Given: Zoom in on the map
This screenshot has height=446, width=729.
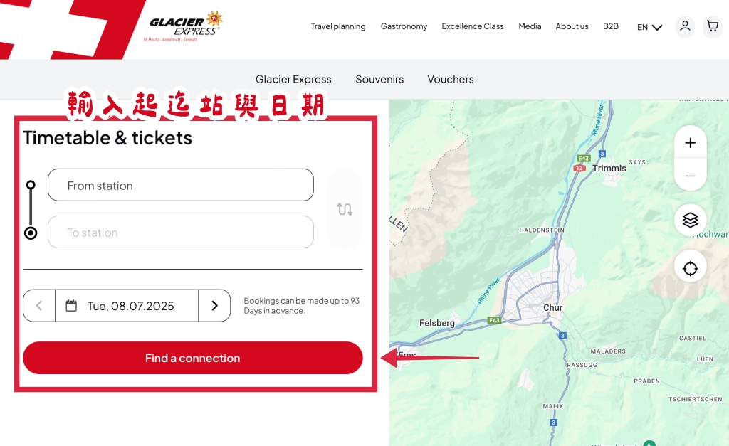Looking at the screenshot, I should coord(691,143).
